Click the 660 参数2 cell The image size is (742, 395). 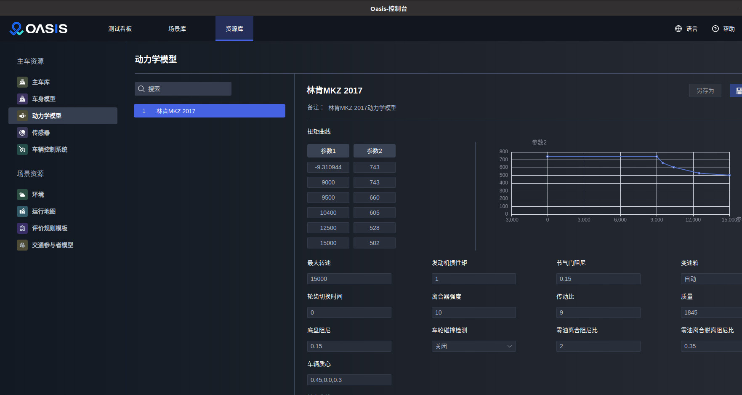[x=375, y=197]
